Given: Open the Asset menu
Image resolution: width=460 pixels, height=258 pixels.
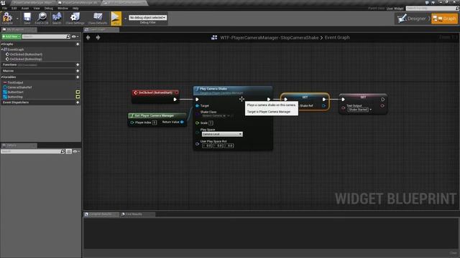Looking at the screenshot, I should point(25,8).
